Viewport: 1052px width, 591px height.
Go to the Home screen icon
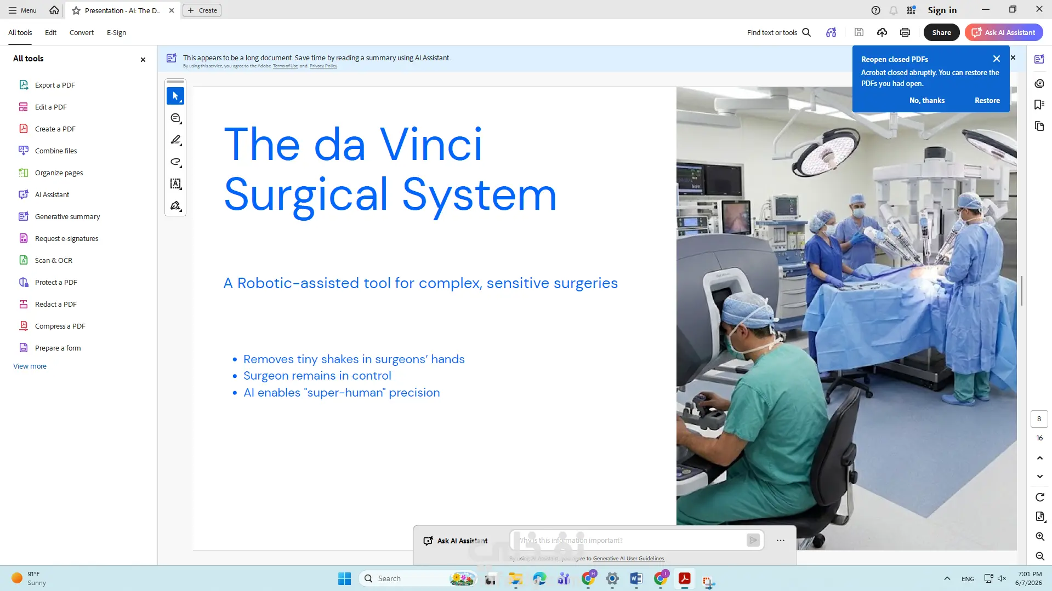(54, 10)
